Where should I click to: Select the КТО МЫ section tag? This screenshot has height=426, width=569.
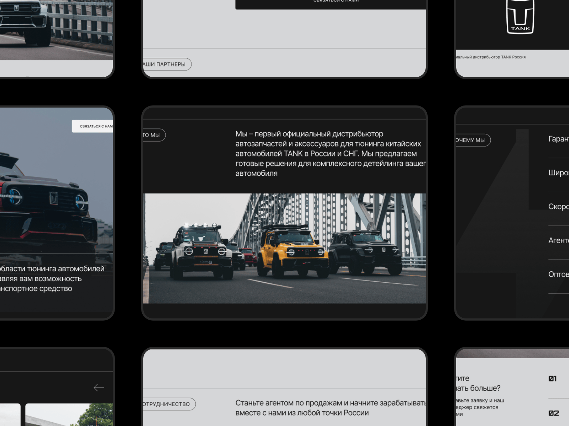tap(154, 135)
